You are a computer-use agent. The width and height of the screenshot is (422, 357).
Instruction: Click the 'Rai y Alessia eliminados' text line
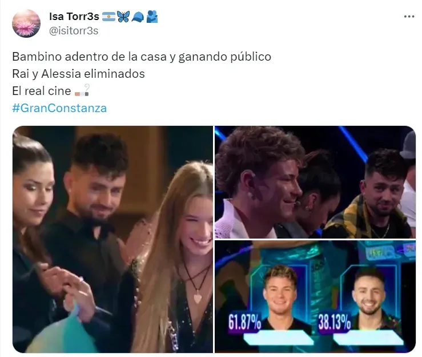(x=78, y=74)
